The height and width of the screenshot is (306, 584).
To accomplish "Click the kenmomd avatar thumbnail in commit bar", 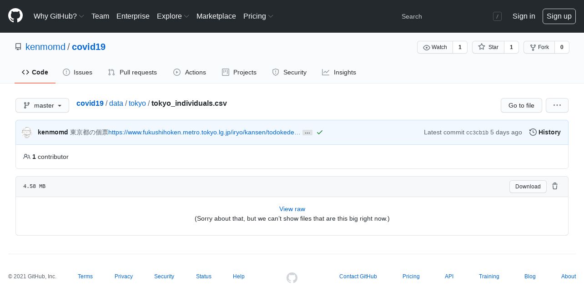I will (x=27, y=132).
